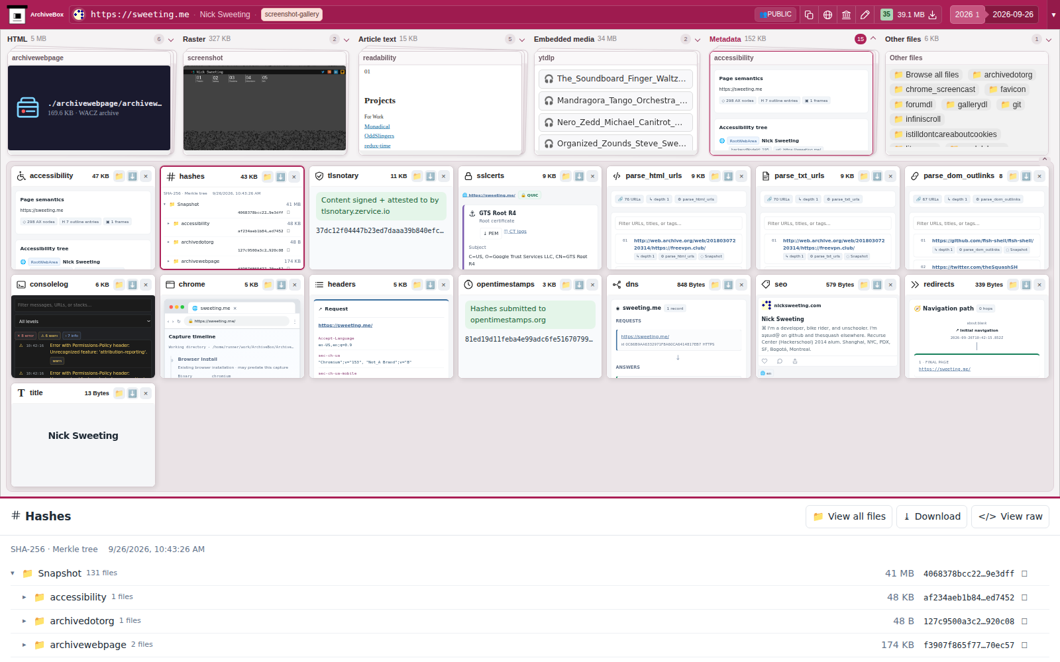Viewport: 1060px width, 662px height.
Task: Download the hashes card output
Action: (x=280, y=177)
